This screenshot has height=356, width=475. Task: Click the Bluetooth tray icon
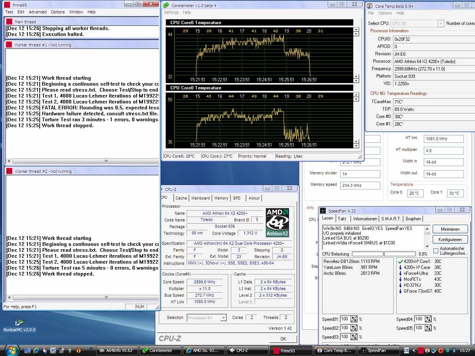pos(453,350)
